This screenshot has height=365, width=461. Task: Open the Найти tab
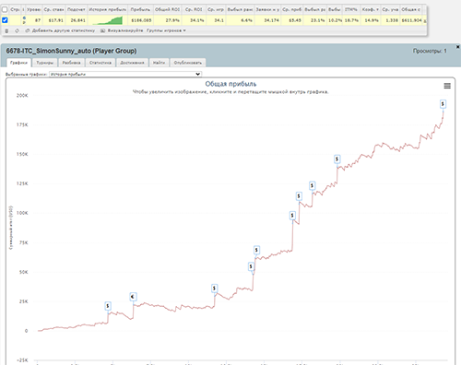coord(159,63)
